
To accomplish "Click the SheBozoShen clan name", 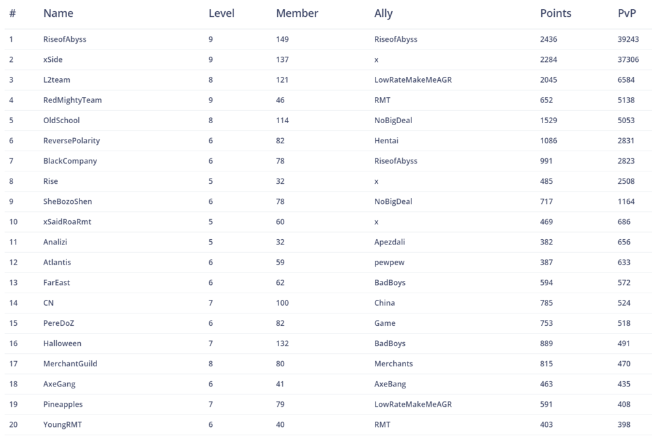I will tap(67, 201).
